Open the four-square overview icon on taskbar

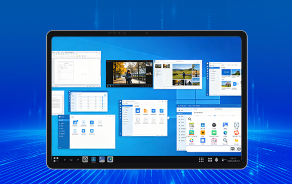point(210,160)
